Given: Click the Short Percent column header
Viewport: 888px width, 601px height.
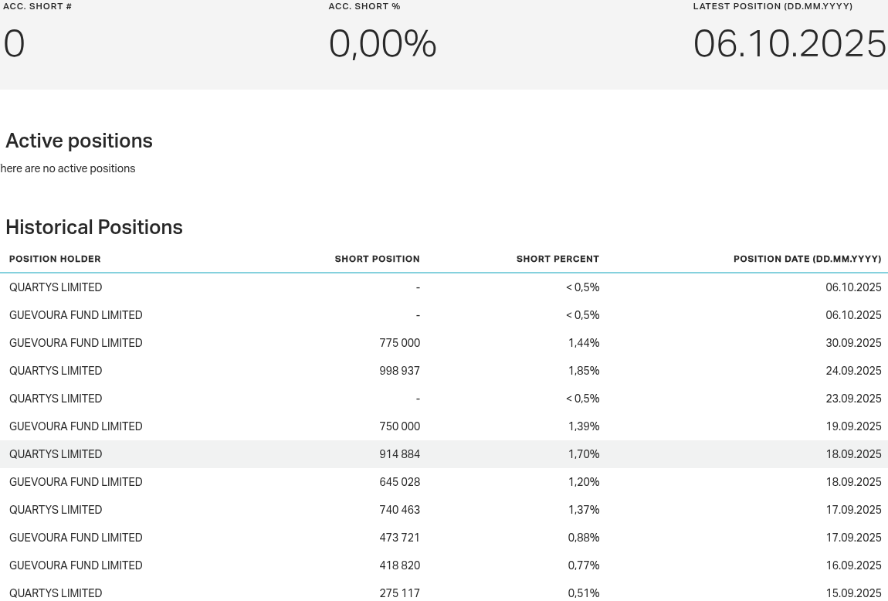Looking at the screenshot, I should coord(558,260).
